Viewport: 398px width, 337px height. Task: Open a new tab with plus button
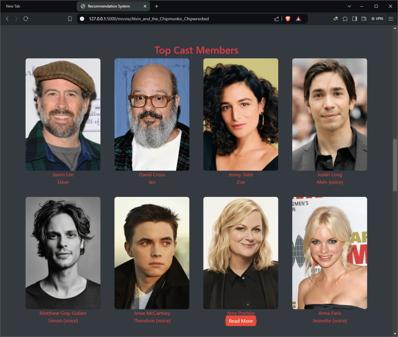pyautogui.click(x=156, y=6)
